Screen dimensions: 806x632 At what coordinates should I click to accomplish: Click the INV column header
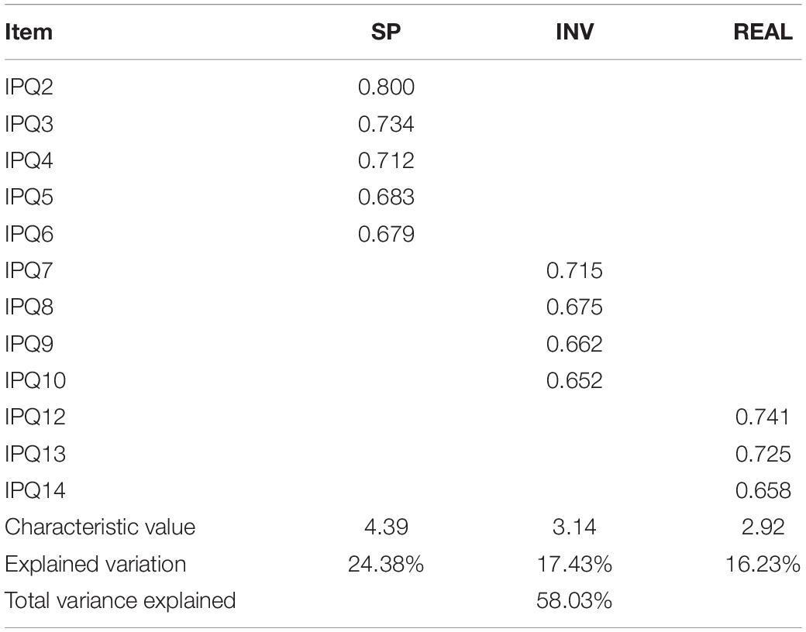574,32
